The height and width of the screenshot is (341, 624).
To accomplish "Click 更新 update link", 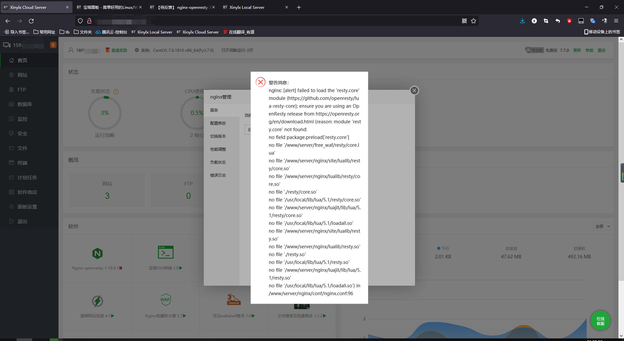I will coord(577,50).
